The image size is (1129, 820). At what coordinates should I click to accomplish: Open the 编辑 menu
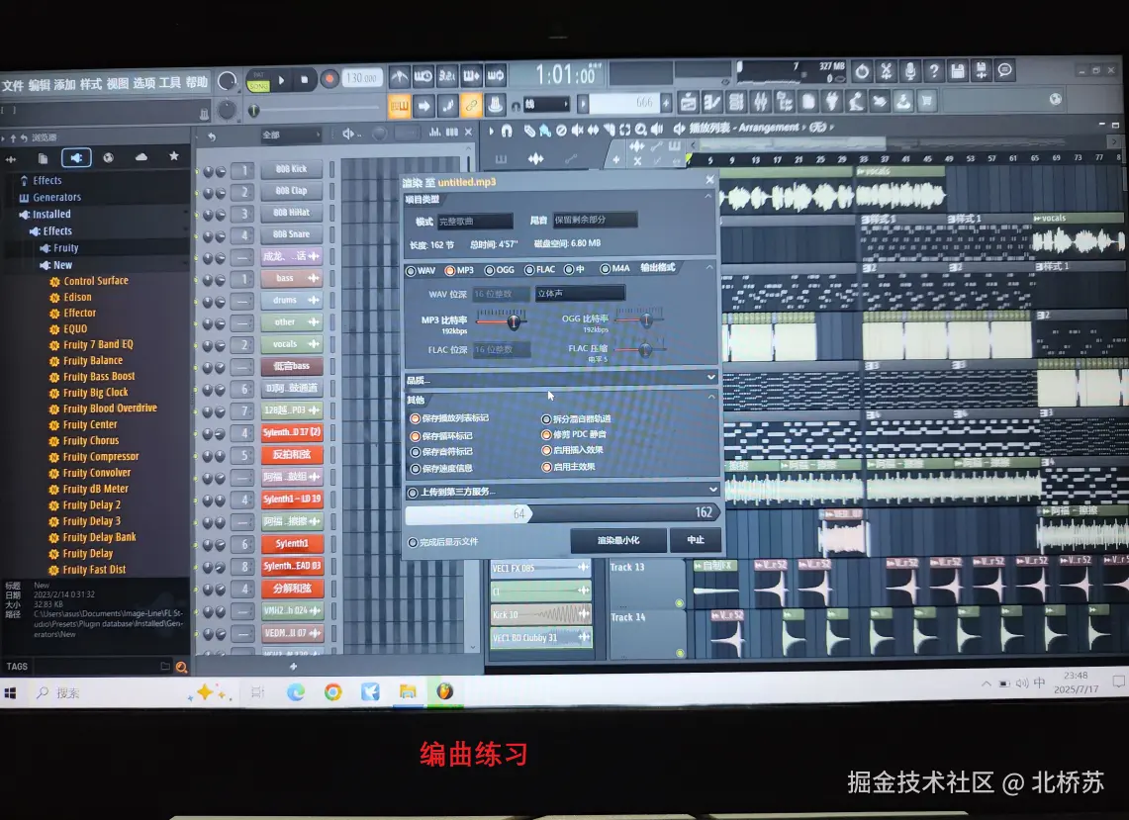[x=39, y=84]
